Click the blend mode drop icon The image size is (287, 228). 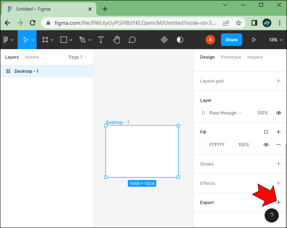point(203,113)
